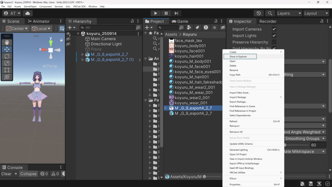Click the smoothing angle value field 60

(318, 145)
